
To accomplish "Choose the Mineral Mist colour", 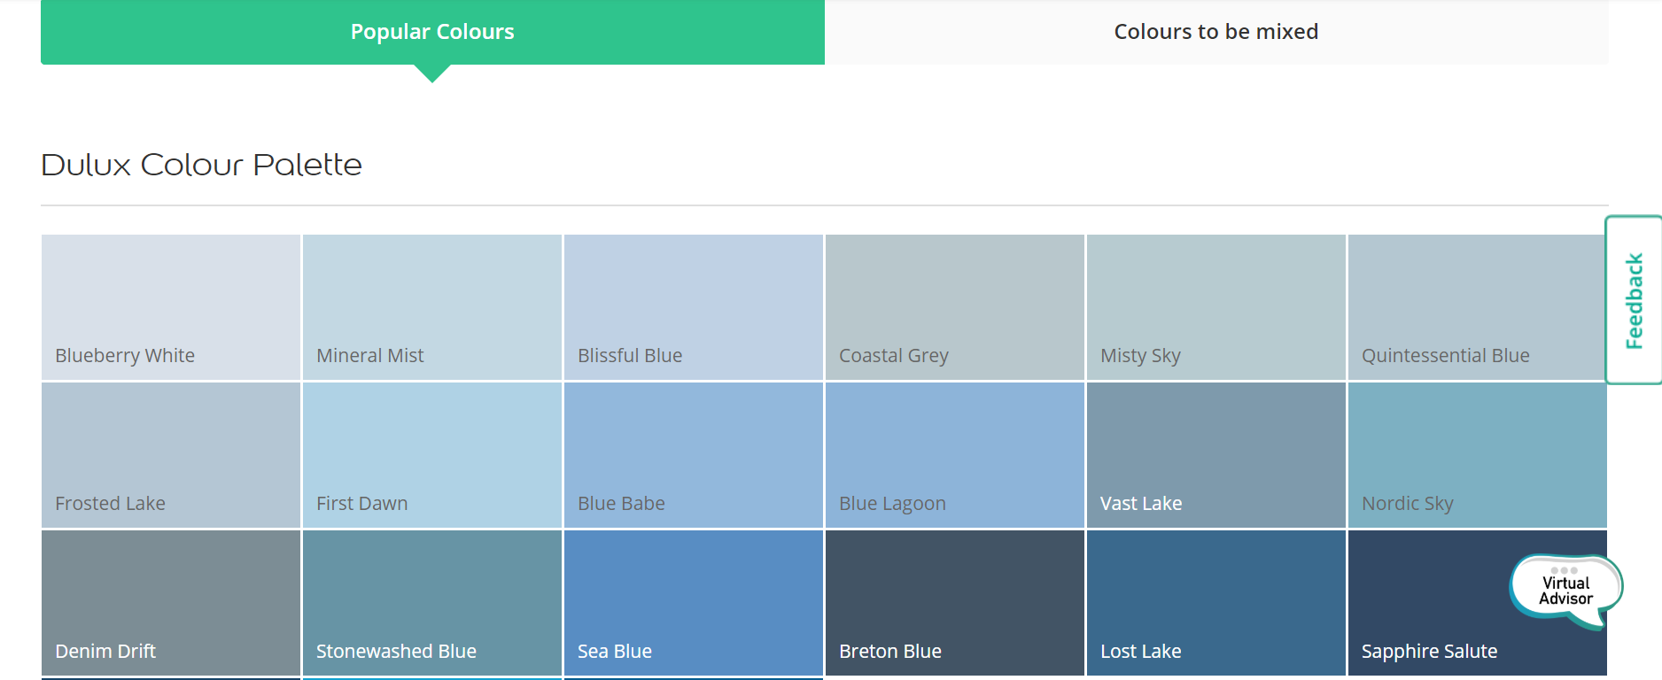I will pos(432,307).
